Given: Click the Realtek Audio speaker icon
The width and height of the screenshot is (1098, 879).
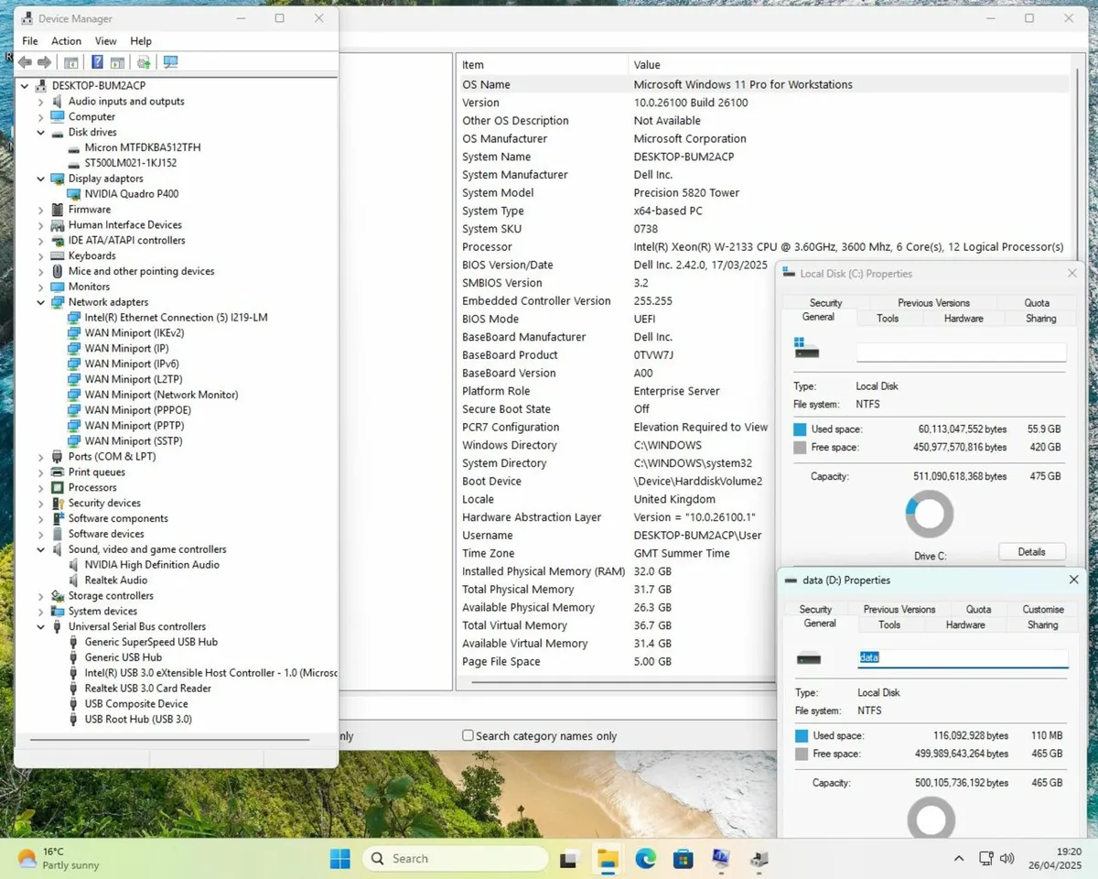Looking at the screenshot, I should [74, 581].
